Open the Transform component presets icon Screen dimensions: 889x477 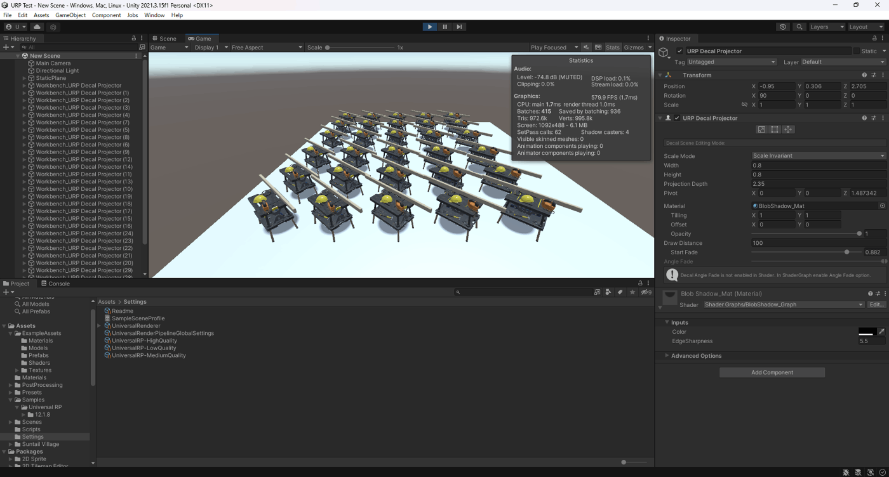click(x=874, y=75)
